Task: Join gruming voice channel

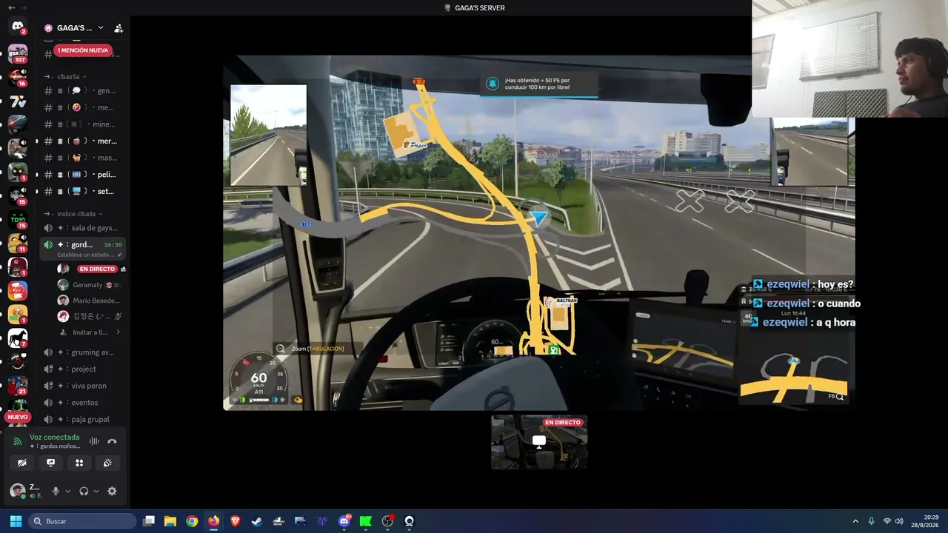Action: coord(84,352)
